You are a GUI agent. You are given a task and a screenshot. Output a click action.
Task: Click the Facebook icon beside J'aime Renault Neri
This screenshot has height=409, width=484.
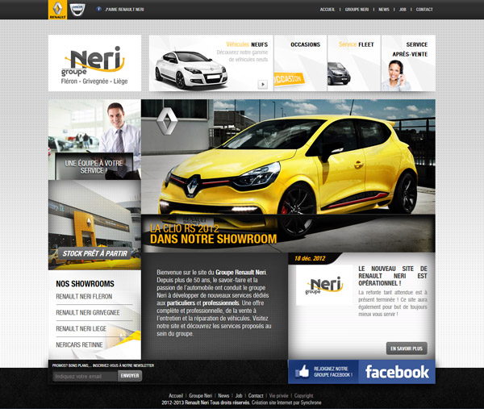point(98,9)
